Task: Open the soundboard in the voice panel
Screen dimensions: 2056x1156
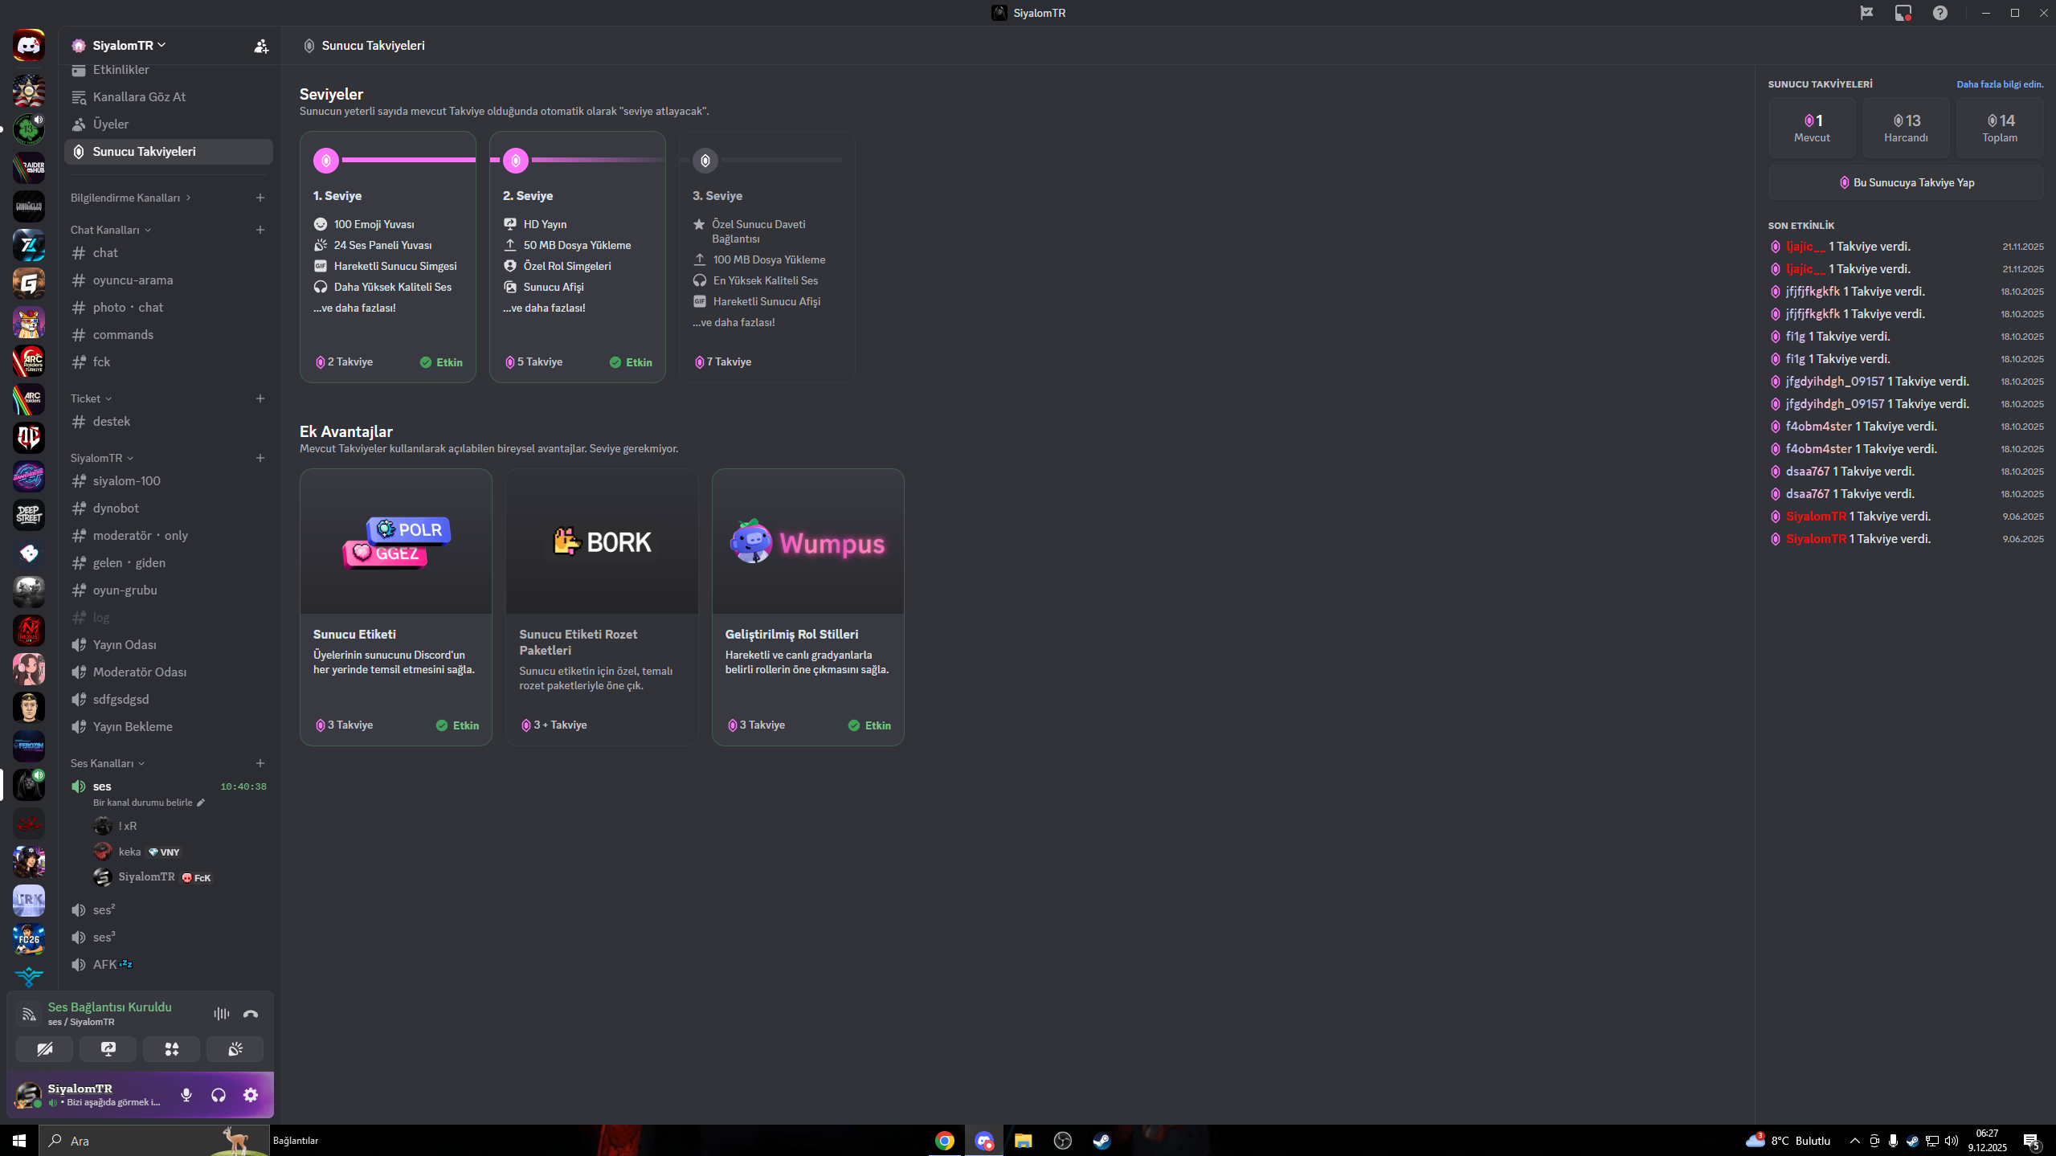Action: pos(235,1049)
